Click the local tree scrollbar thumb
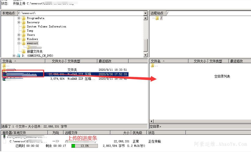Viewport: 251px width, 152px height. pyautogui.click(x=145, y=45)
